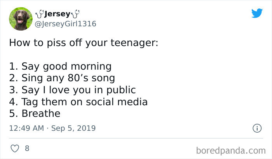
Task: Select the tweet heading about teenagers
Action: (84, 43)
